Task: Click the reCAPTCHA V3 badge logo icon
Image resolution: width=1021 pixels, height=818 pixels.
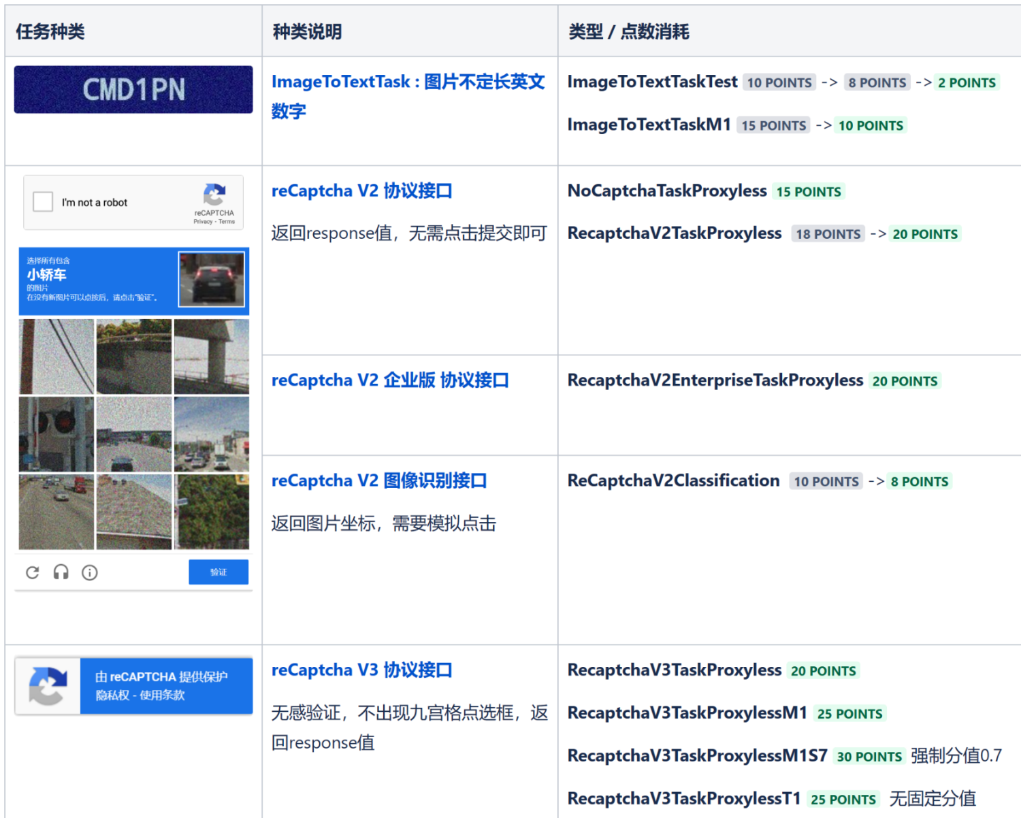Action: pyautogui.click(x=48, y=686)
